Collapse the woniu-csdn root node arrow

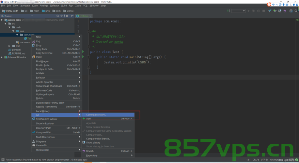pyautogui.click(x=2, y=20)
